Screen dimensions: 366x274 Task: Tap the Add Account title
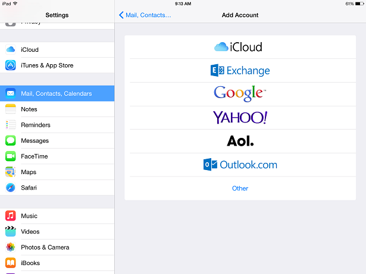pos(240,15)
